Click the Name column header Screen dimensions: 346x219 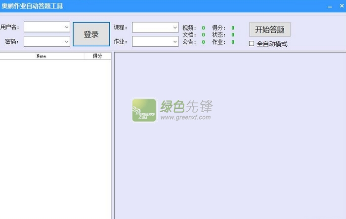(42, 56)
